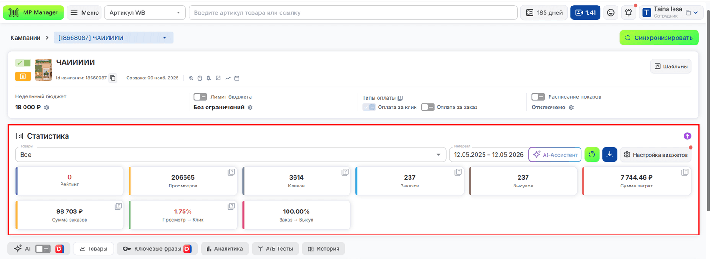Click the red video icon on Ключевые фразы
Screen dimensions: 710x259
(x=187, y=248)
